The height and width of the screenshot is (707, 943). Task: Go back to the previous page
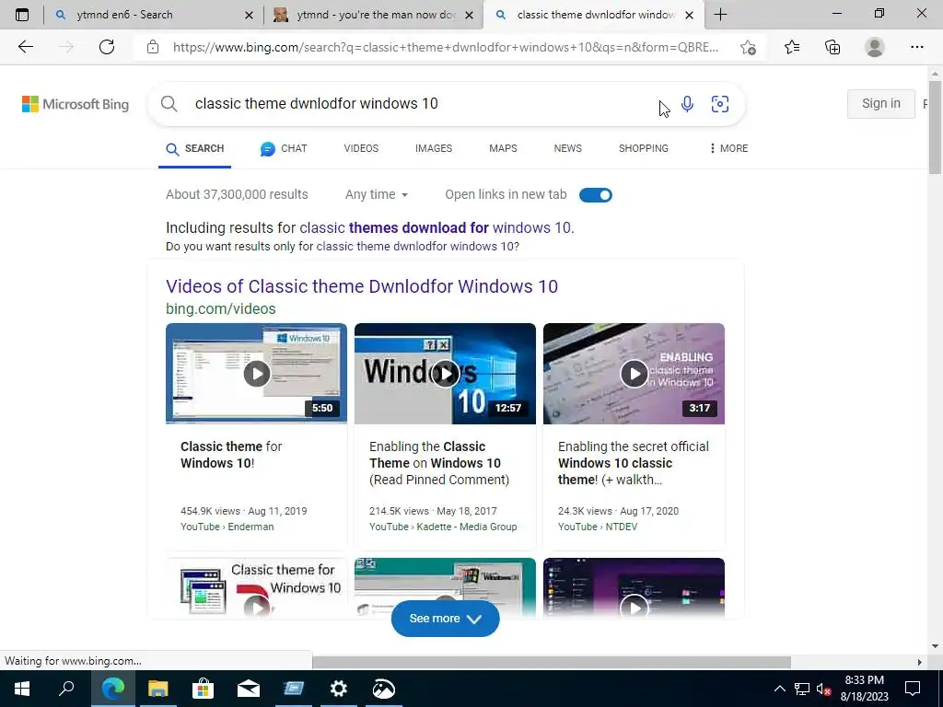[25, 47]
